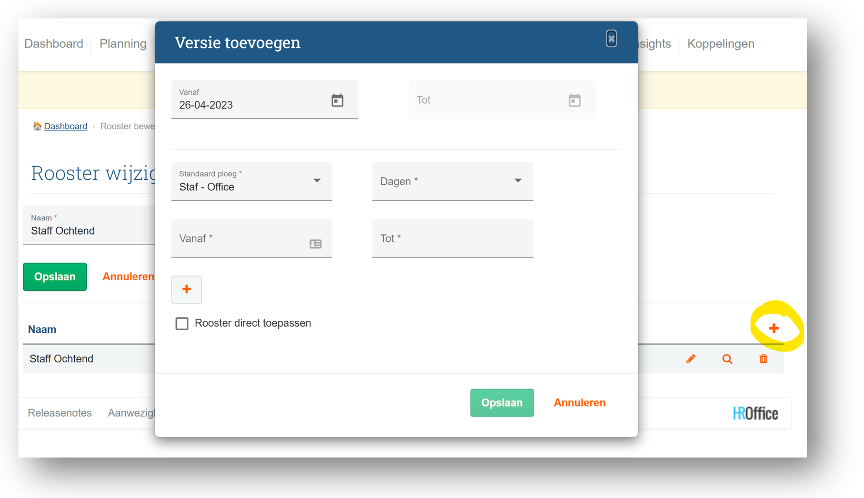Open the Koppelingen menu item
This screenshot has width=864, height=498.
click(720, 44)
